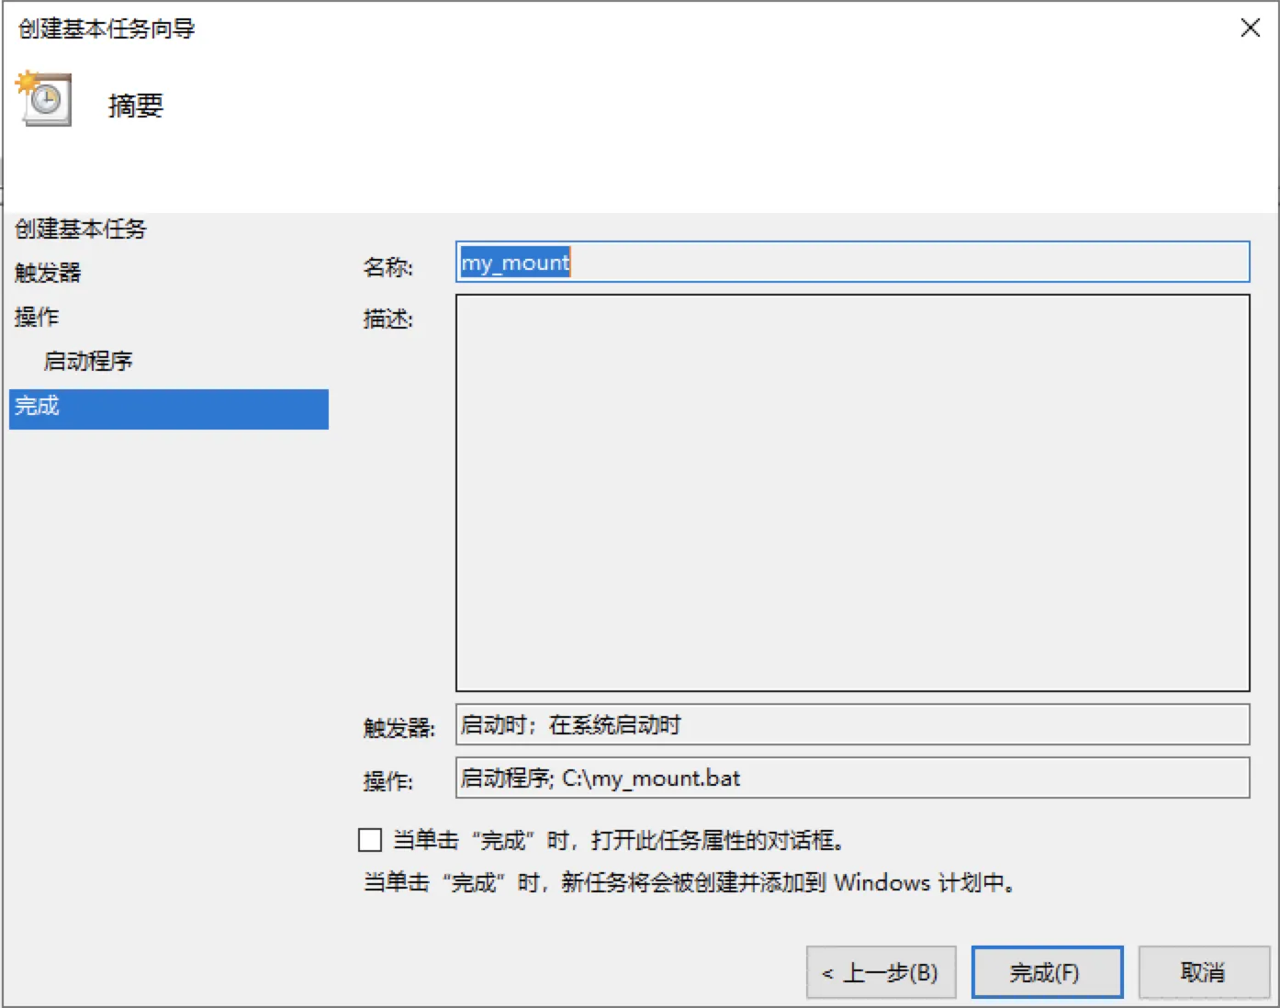Click the 触发器 read-only field showing 启动时
The height and width of the screenshot is (1008, 1280).
point(852,724)
